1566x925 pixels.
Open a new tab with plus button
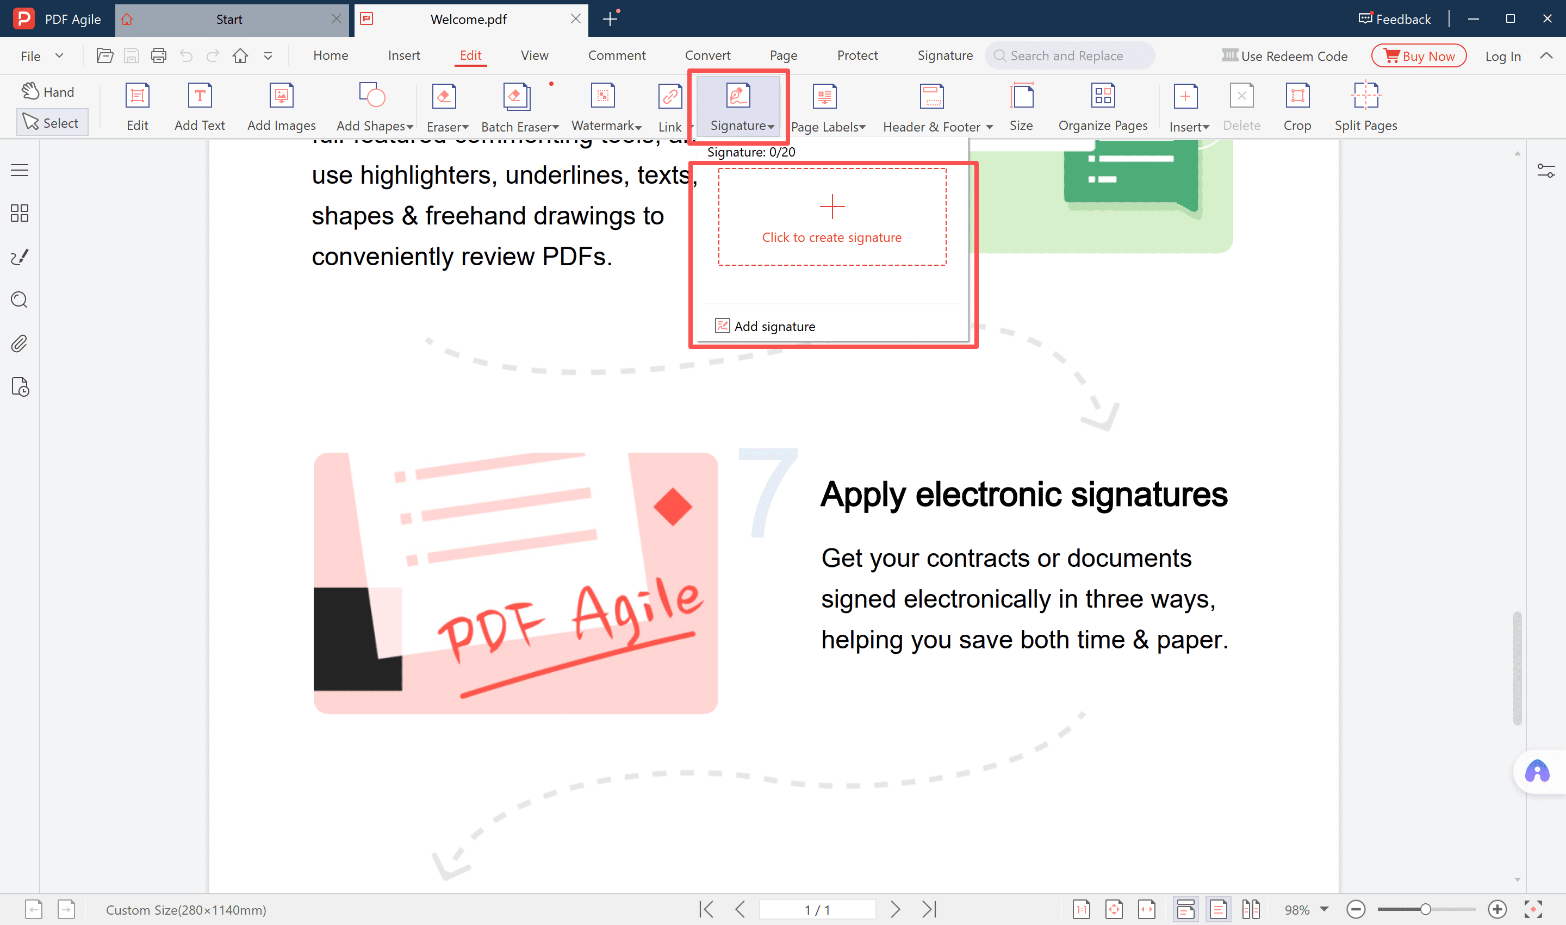click(x=611, y=20)
